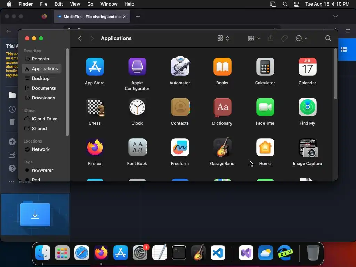Select the MediaFire tab in Firefox

pos(92,16)
